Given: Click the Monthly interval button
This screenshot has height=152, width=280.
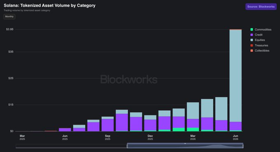Looking at the screenshot, I should pos(9,16).
